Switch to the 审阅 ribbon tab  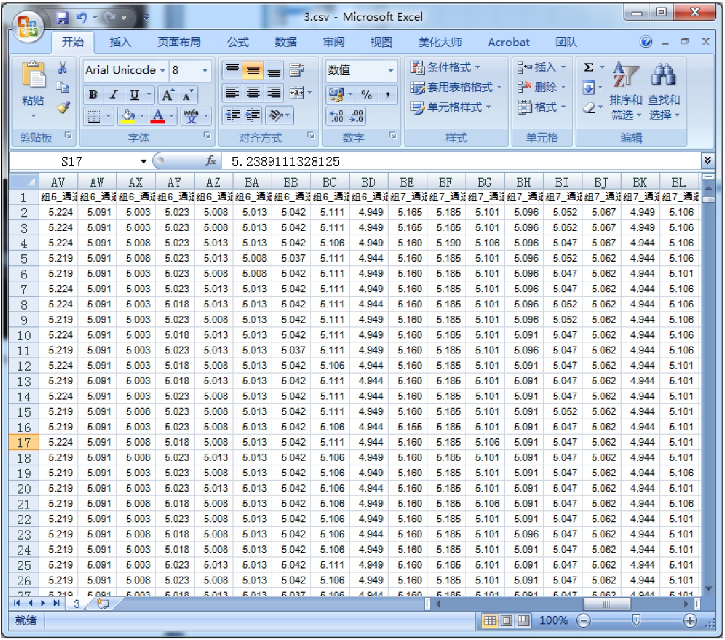pos(333,42)
